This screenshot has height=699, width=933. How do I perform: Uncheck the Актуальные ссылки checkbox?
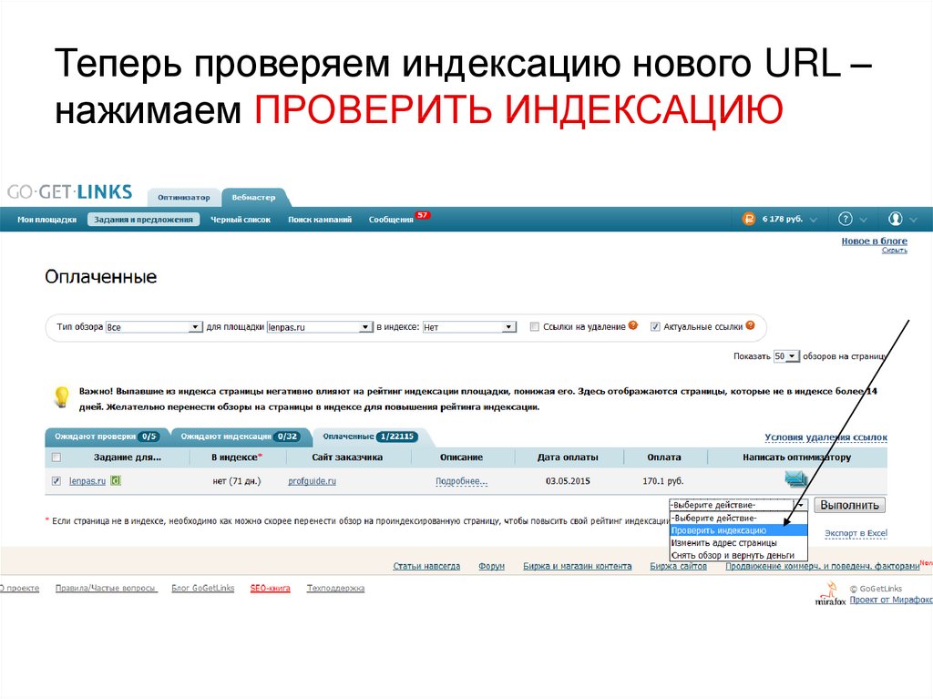(655, 327)
